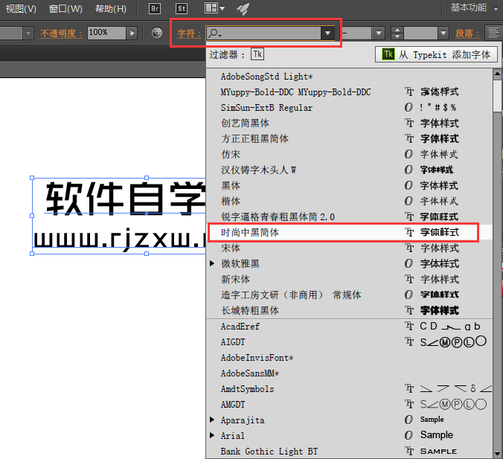Click the font list scroll up arrow
503x459 pixels.
coord(498,74)
